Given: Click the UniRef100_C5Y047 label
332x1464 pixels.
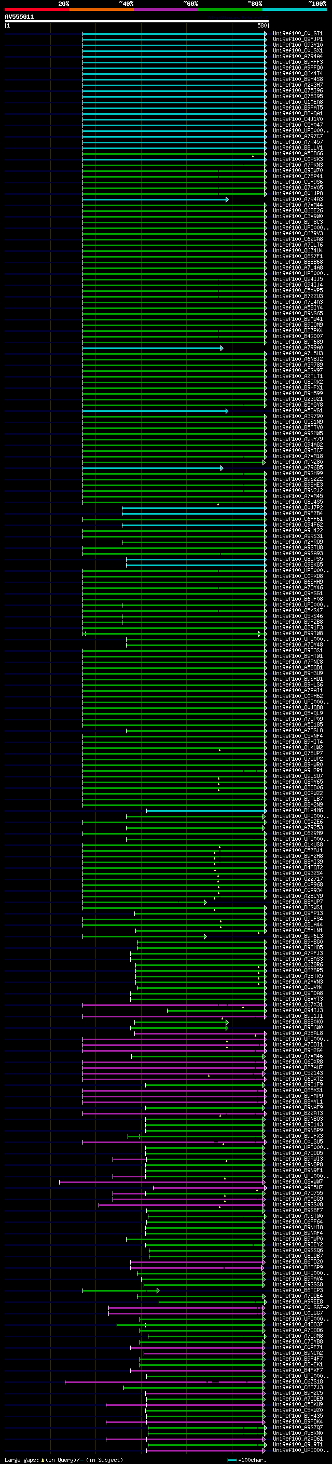Looking at the screenshot, I should [297, 125].
